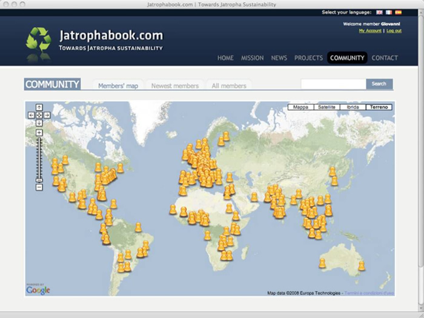Select the member marker in Finland
Screen dimensions: 424x318
coord(226,136)
